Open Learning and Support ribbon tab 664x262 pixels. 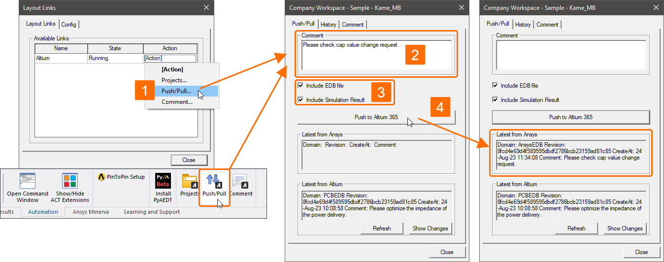[152, 212]
